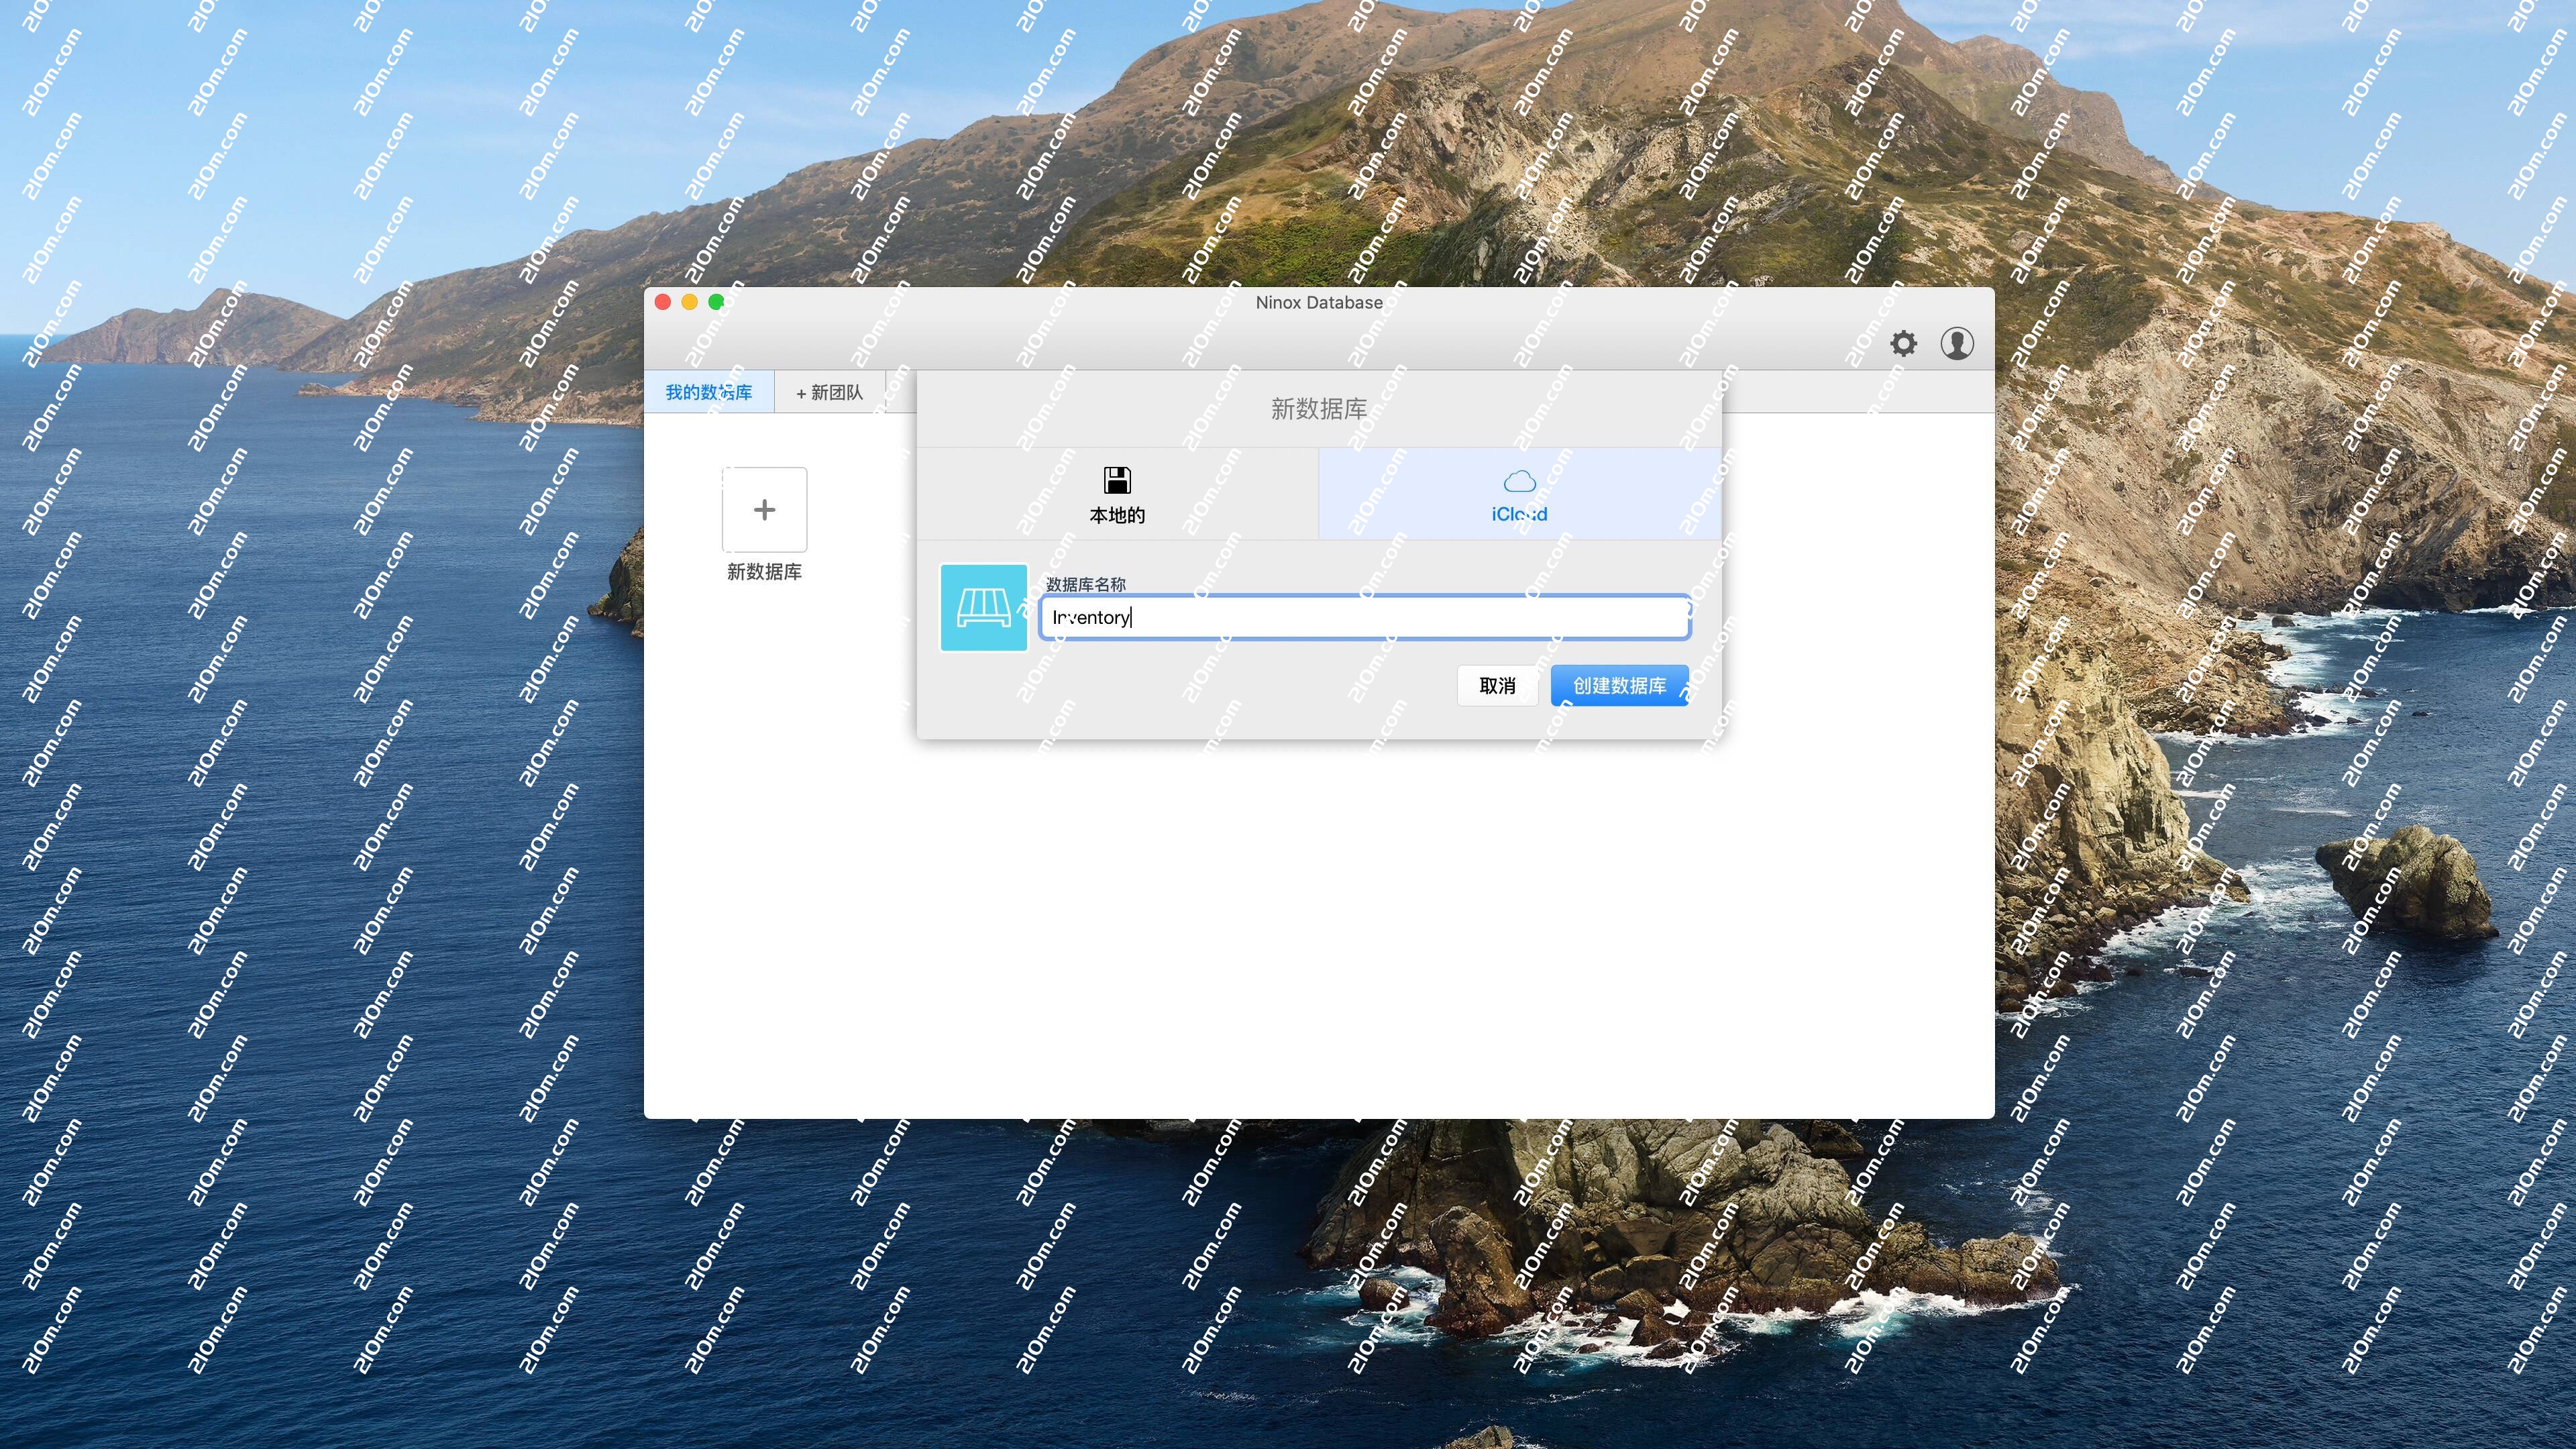2576x1449 pixels.
Task: Click the 新数据库 label under plus tile
Action: (764, 571)
